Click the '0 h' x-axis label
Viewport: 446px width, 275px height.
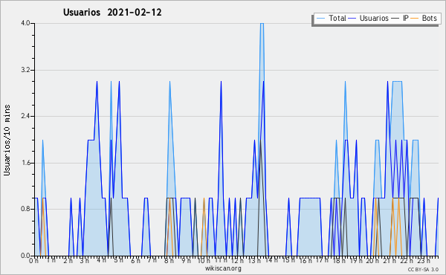34,261
